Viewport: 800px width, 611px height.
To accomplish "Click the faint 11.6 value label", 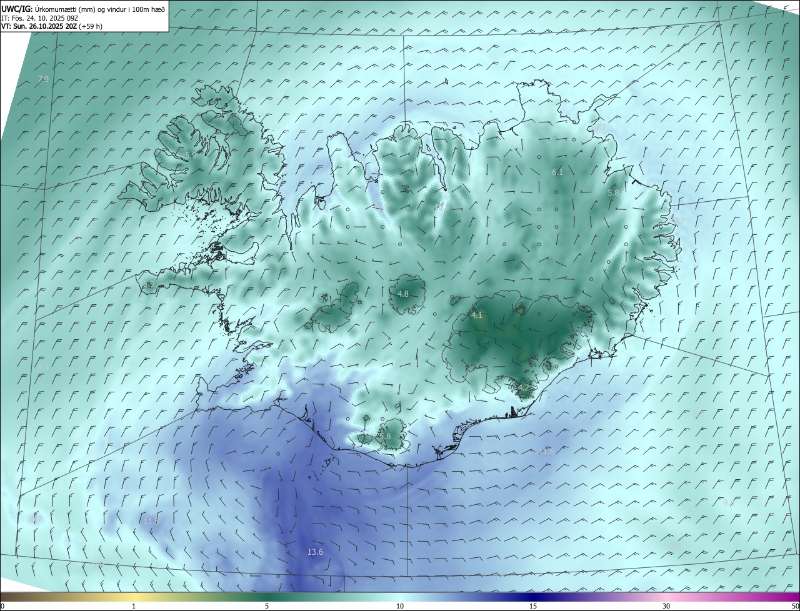I will (546, 451).
